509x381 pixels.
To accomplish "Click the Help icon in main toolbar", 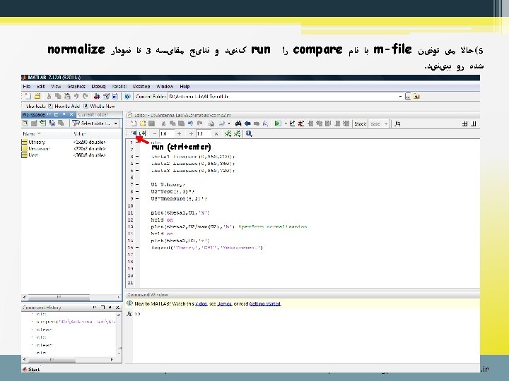I will 127,96.
